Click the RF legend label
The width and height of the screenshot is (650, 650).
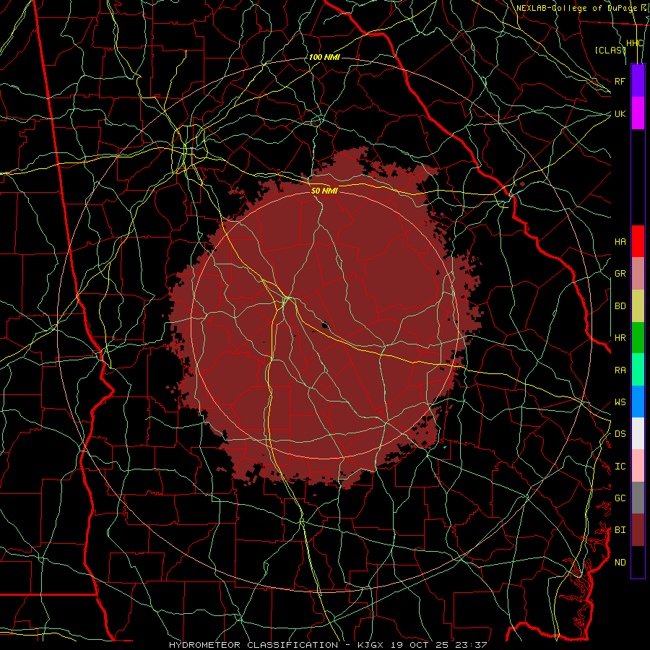tap(620, 81)
